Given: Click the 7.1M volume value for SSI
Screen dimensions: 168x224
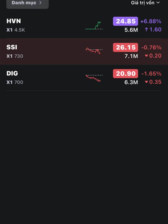Looking at the screenshot, I should pos(131,56).
